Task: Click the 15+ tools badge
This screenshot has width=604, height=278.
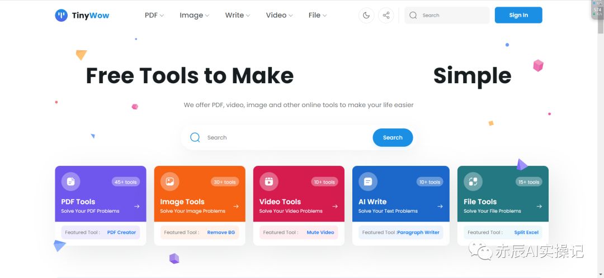Action: 528,182
